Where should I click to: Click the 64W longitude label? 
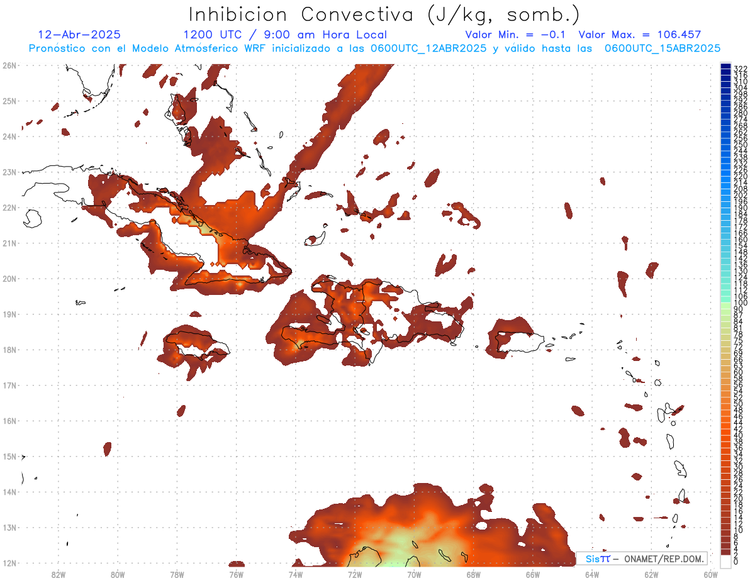click(x=592, y=574)
